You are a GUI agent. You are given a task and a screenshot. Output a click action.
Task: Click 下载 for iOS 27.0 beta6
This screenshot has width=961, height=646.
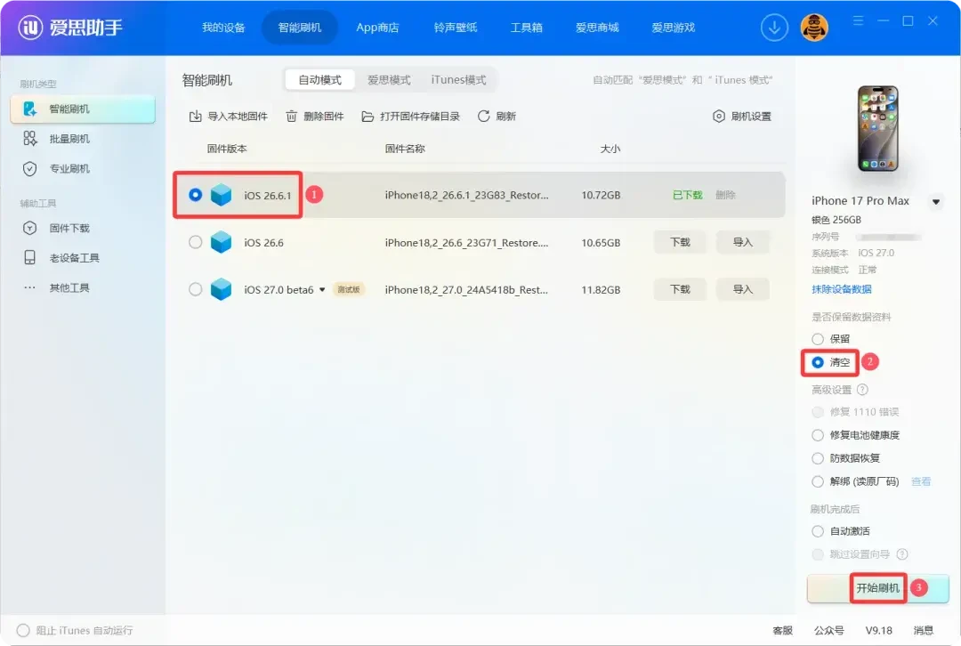click(x=681, y=289)
